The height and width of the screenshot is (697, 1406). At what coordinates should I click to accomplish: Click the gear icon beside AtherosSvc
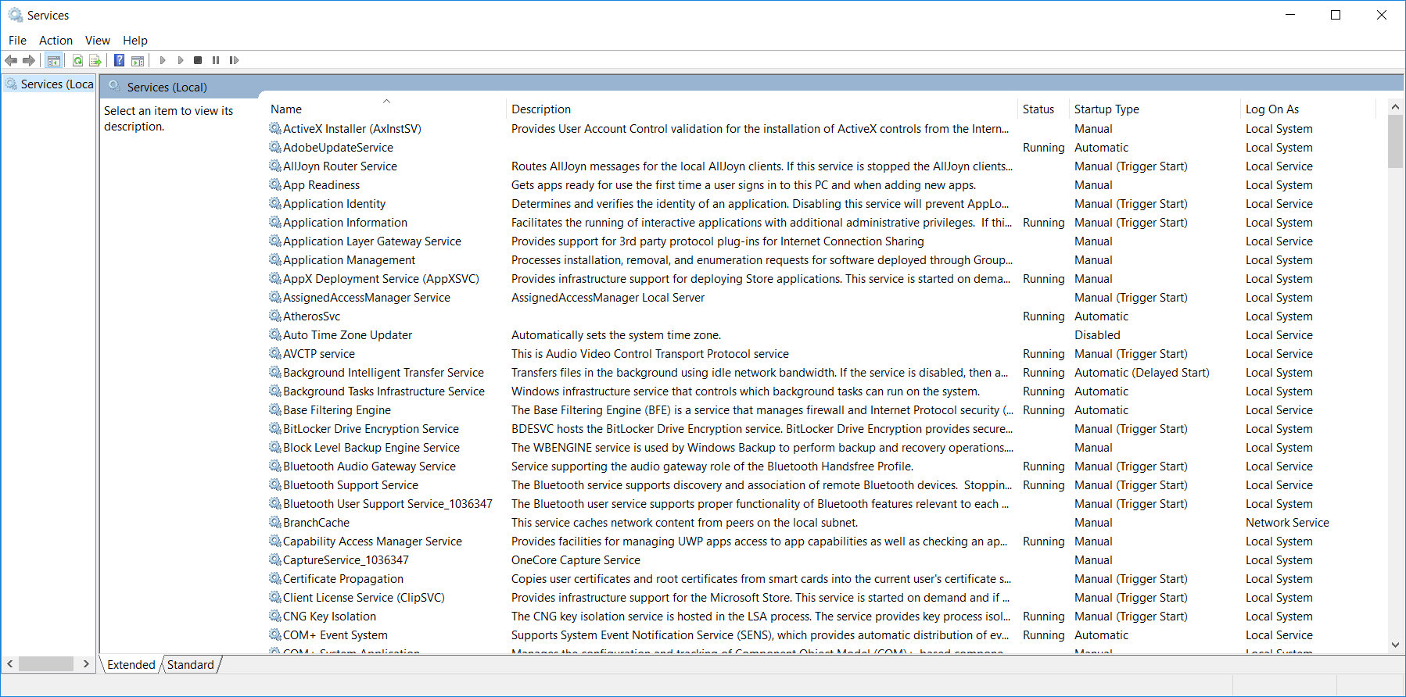(x=275, y=316)
